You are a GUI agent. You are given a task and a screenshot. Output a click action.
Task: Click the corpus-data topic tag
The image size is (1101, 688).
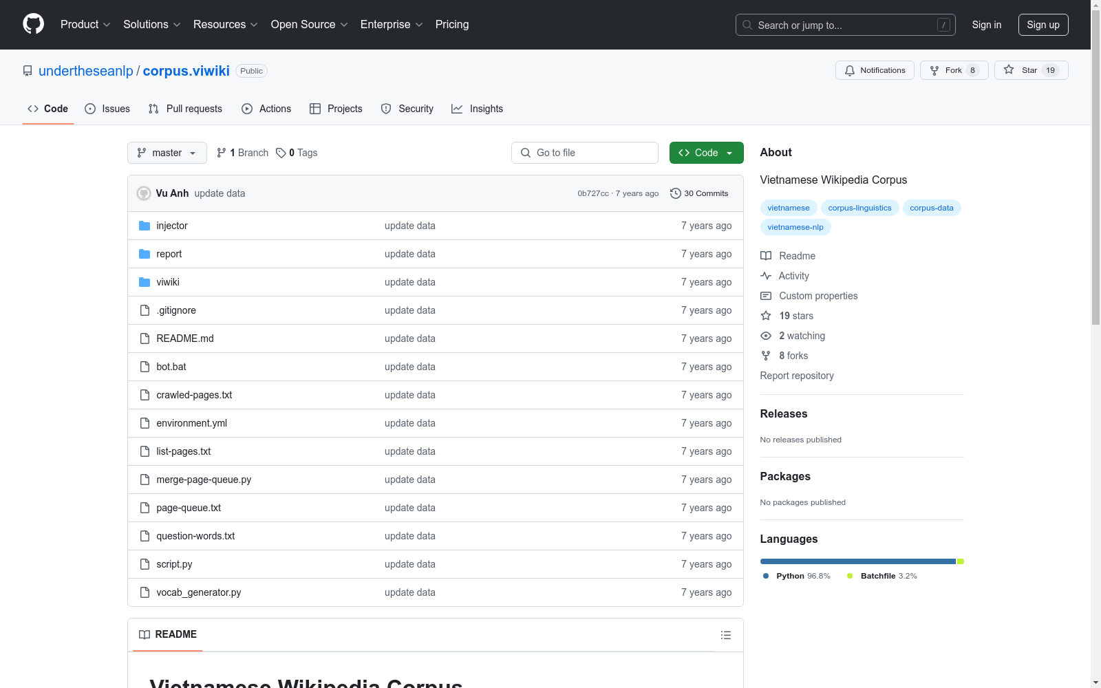point(932,208)
